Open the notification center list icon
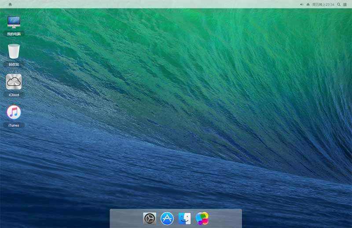This screenshot has height=228, width=352. click(345, 4)
